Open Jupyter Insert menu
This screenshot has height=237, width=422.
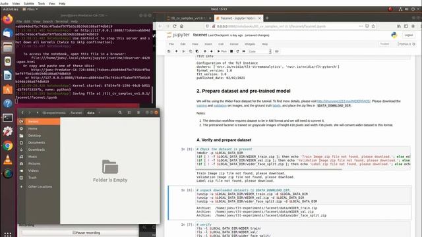point(208,44)
